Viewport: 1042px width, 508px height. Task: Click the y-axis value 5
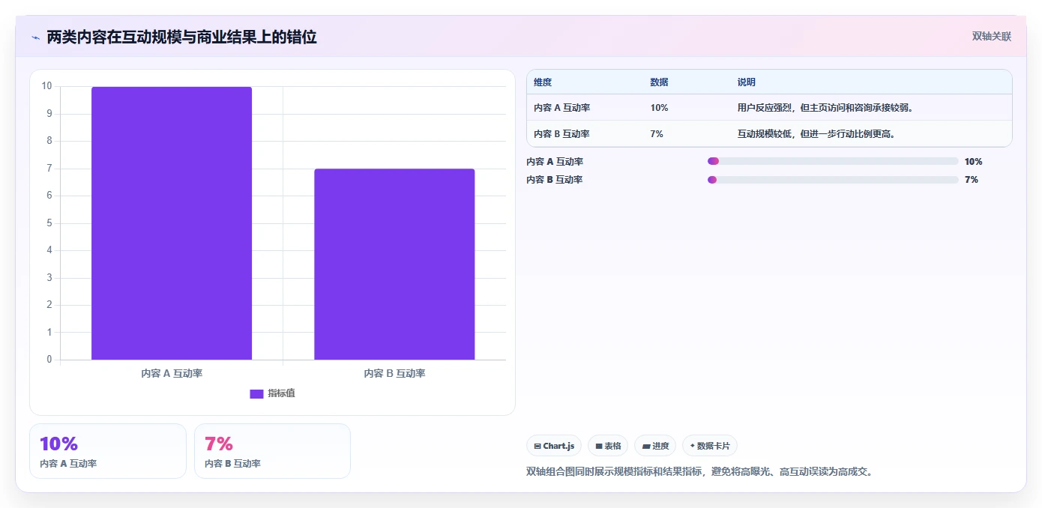49,223
